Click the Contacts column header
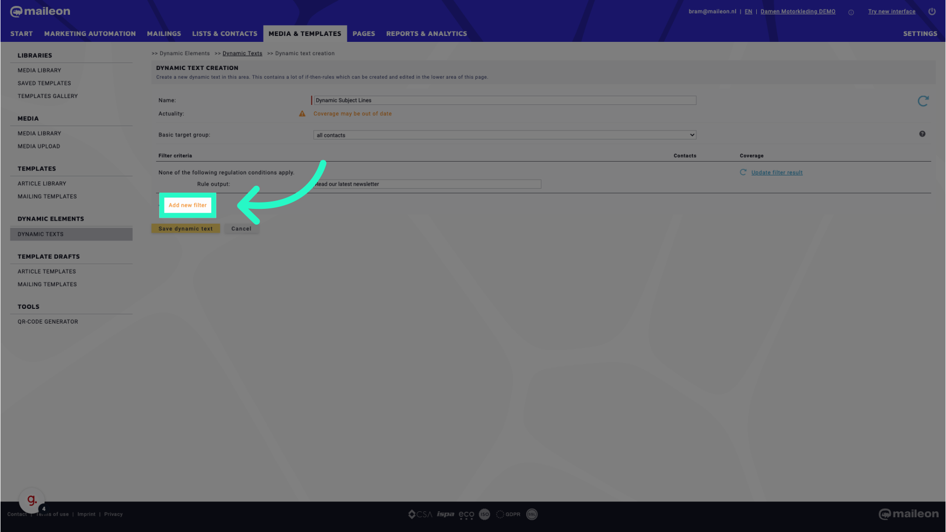This screenshot has width=946, height=532. [x=685, y=156]
